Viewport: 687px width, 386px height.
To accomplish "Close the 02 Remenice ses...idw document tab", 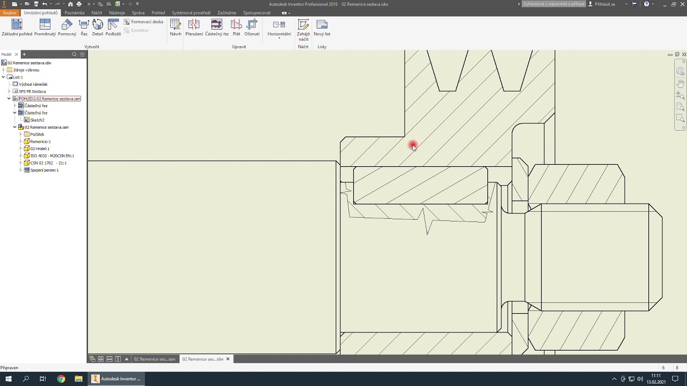I will click(x=228, y=359).
